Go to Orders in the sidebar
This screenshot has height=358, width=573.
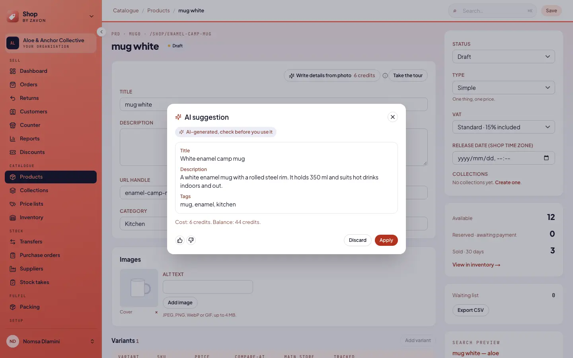pyautogui.click(x=51, y=85)
